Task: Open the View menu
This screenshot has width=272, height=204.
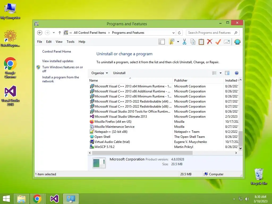Action: tap(59, 42)
